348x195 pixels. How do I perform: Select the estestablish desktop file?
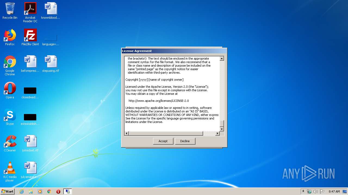pos(30,119)
